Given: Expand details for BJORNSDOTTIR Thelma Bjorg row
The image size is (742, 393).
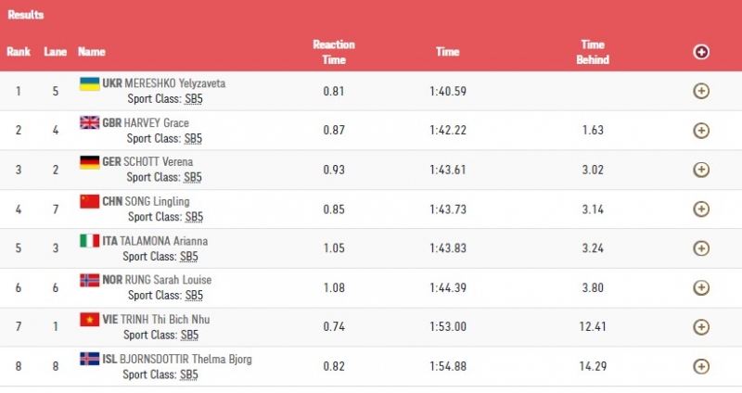Looking at the screenshot, I should click(x=701, y=366).
